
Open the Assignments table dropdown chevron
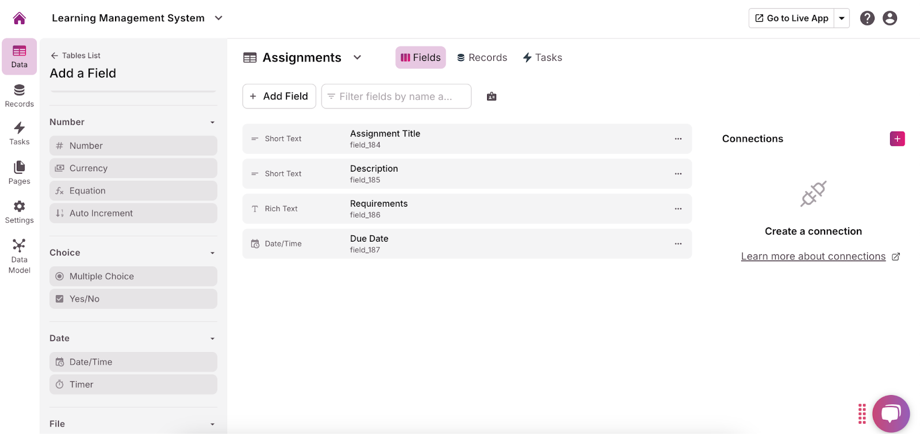(357, 57)
